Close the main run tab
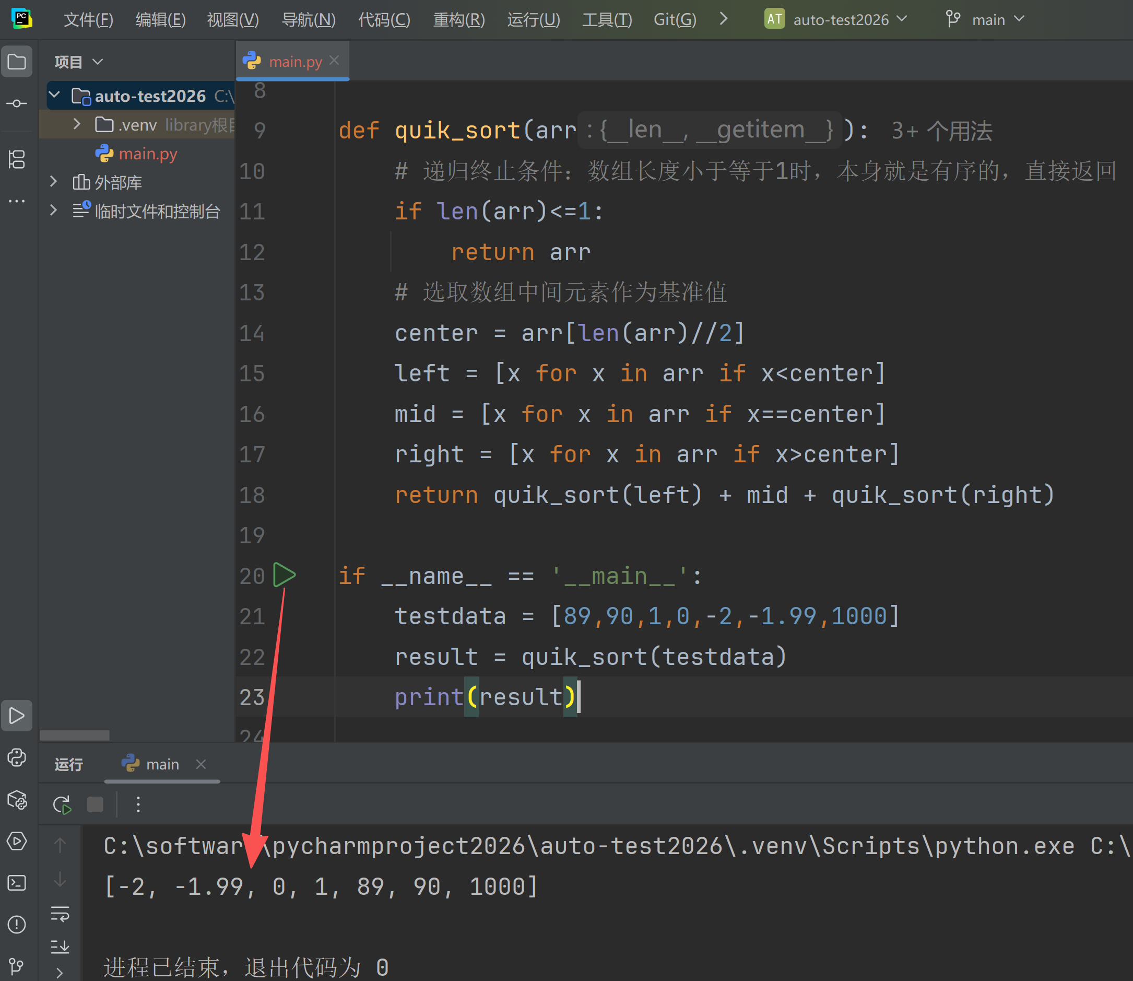 [x=201, y=764]
